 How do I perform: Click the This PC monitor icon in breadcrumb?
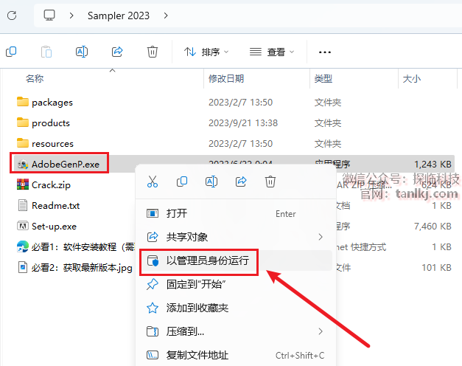(49, 15)
